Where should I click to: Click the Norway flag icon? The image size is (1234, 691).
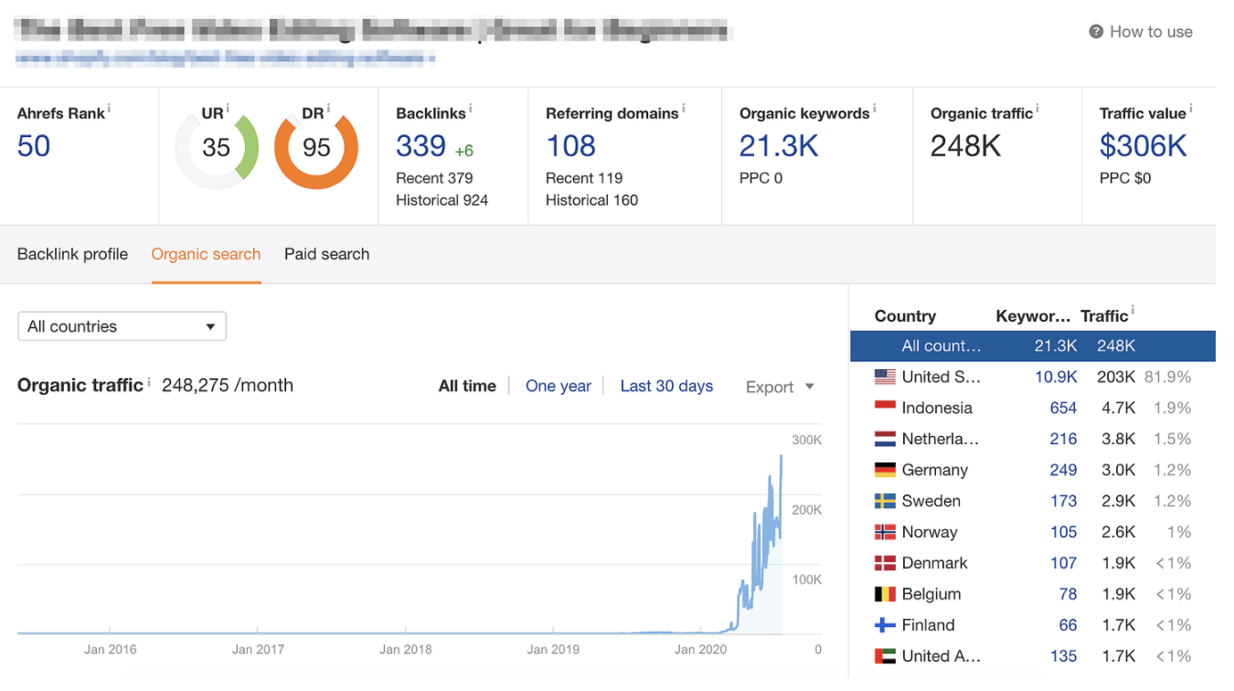(885, 532)
